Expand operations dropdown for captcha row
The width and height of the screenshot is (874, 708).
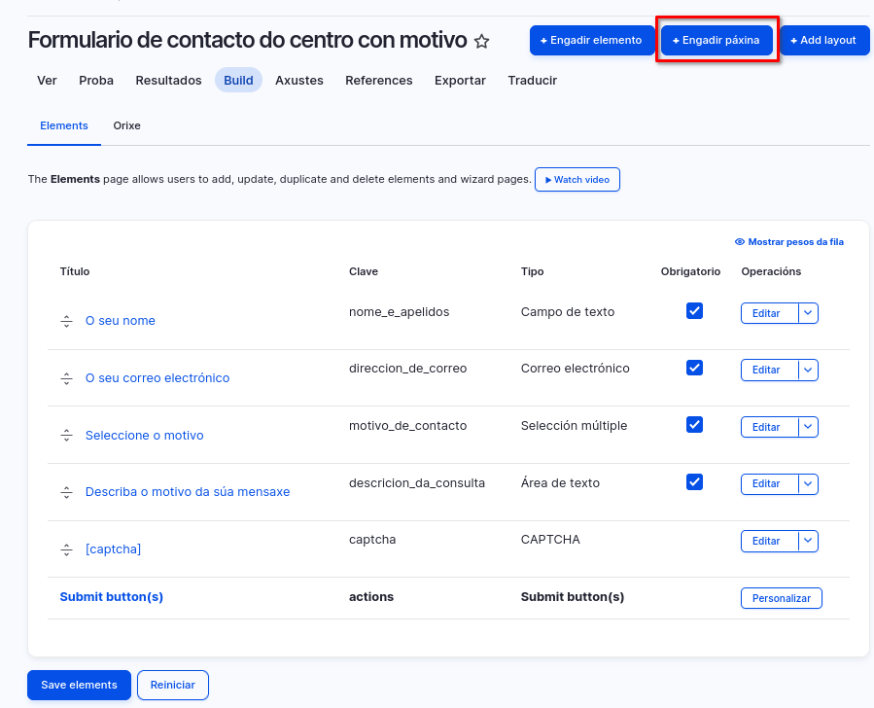click(808, 541)
